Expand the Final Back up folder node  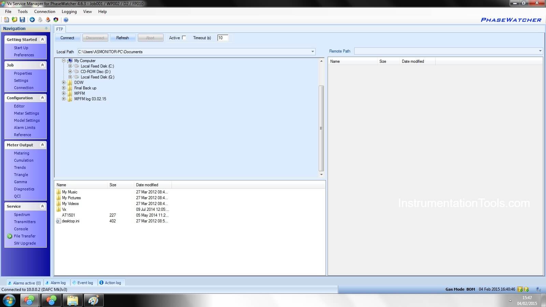[x=63, y=88]
